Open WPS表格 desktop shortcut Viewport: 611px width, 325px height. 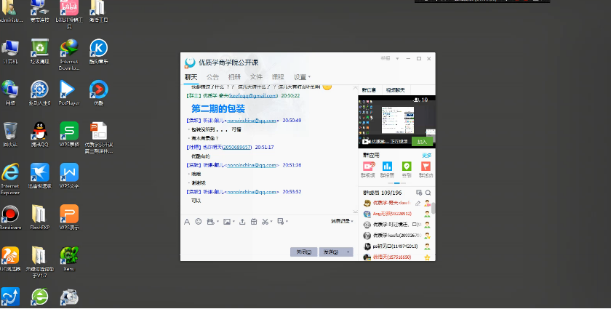[69, 135]
